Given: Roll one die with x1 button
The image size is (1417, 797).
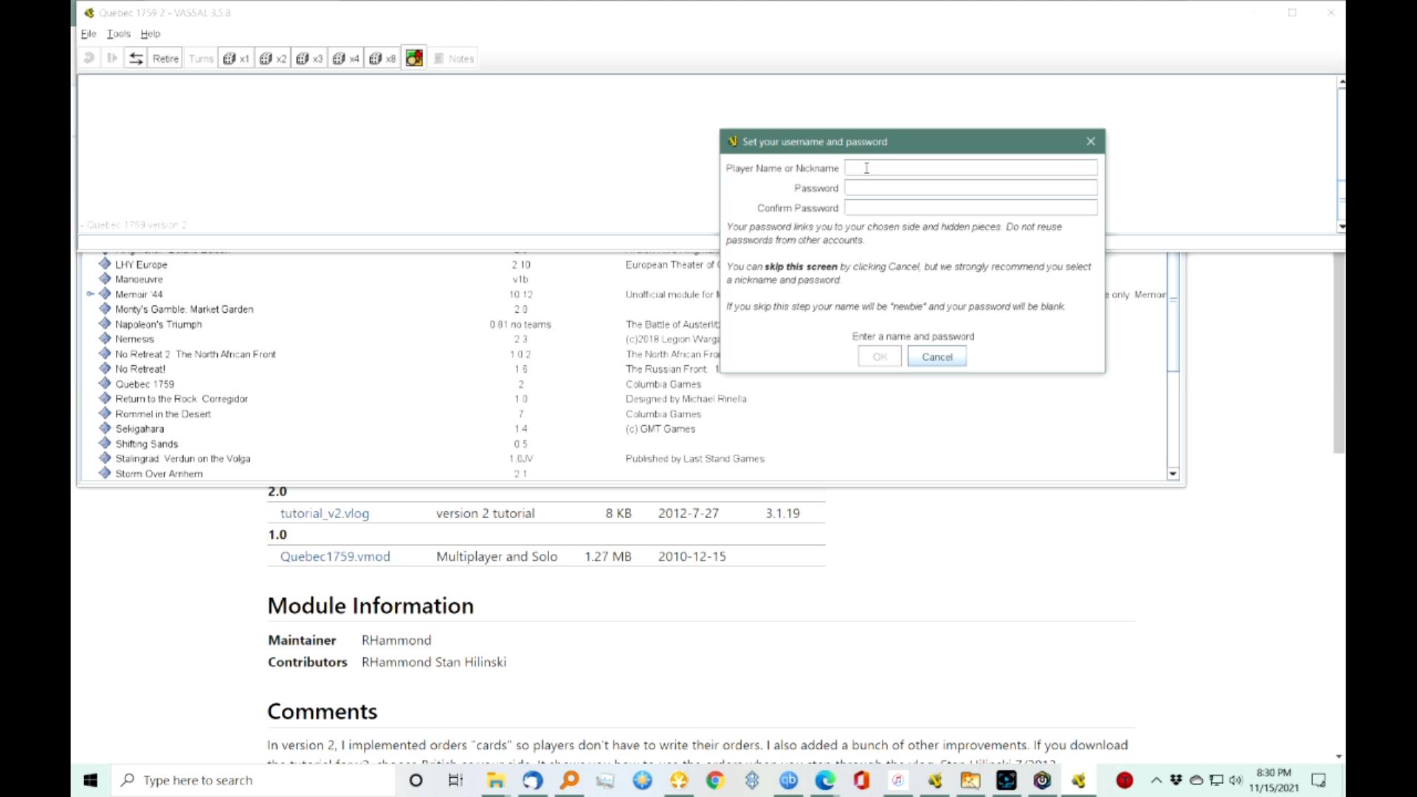Looking at the screenshot, I should 236,58.
